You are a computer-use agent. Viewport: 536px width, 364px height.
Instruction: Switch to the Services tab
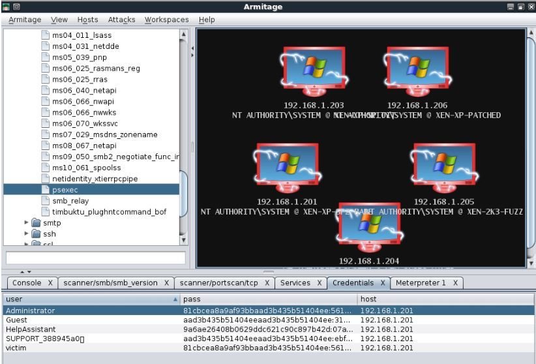(x=295, y=283)
